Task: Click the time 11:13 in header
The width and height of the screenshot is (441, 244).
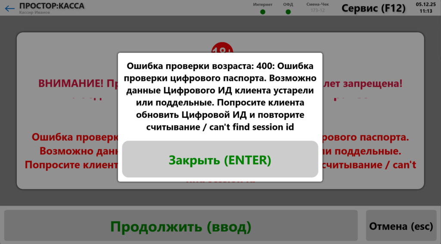Action: tap(425, 11)
